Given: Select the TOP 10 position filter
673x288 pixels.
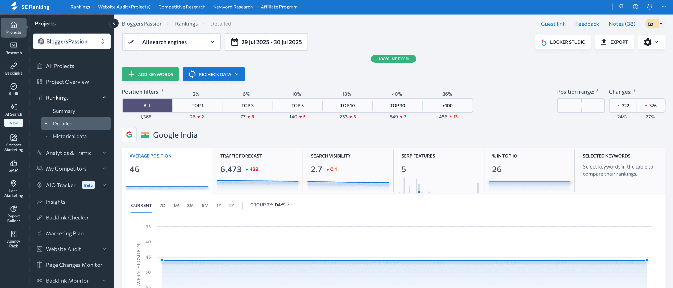Looking at the screenshot, I should pos(347,106).
